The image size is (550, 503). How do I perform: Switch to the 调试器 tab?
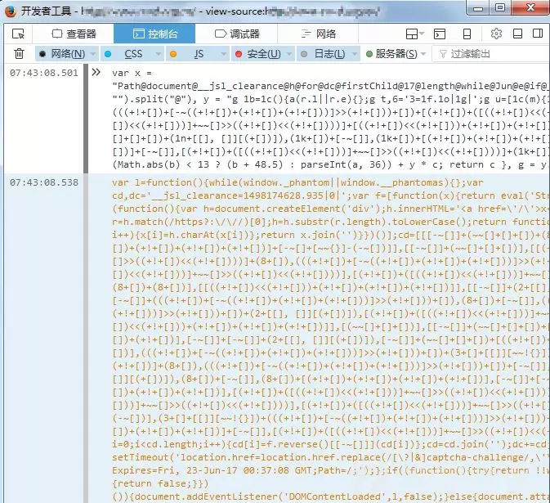pos(237,34)
